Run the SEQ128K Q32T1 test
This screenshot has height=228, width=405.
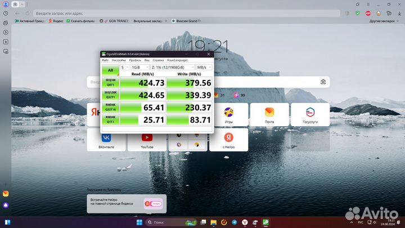pyautogui.click(x=110, y=95)
